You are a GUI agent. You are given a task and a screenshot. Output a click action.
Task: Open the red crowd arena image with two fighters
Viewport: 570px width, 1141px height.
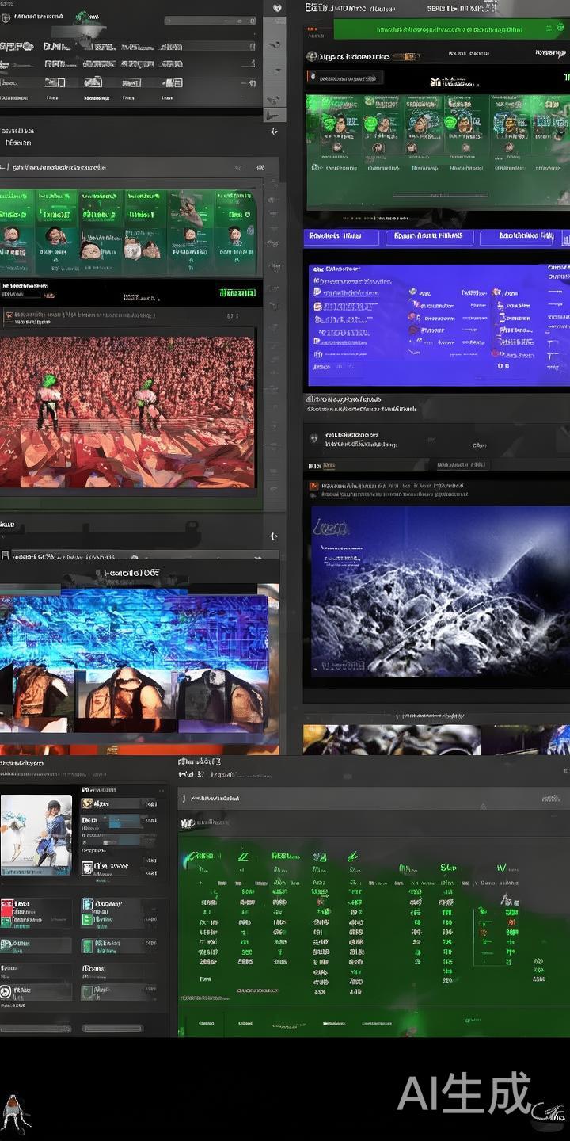point(127,411)
